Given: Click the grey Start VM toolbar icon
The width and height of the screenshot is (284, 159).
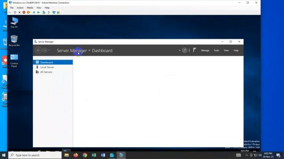Looking at the screenshot, I should pyautogui.click(x=15, y=12).
